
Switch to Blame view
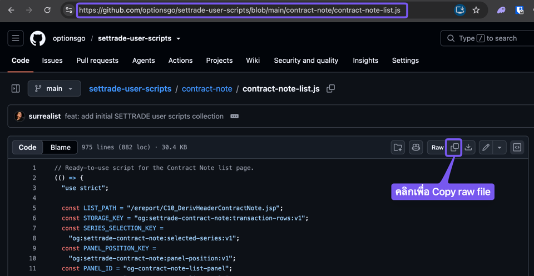[x=61, y=147]
